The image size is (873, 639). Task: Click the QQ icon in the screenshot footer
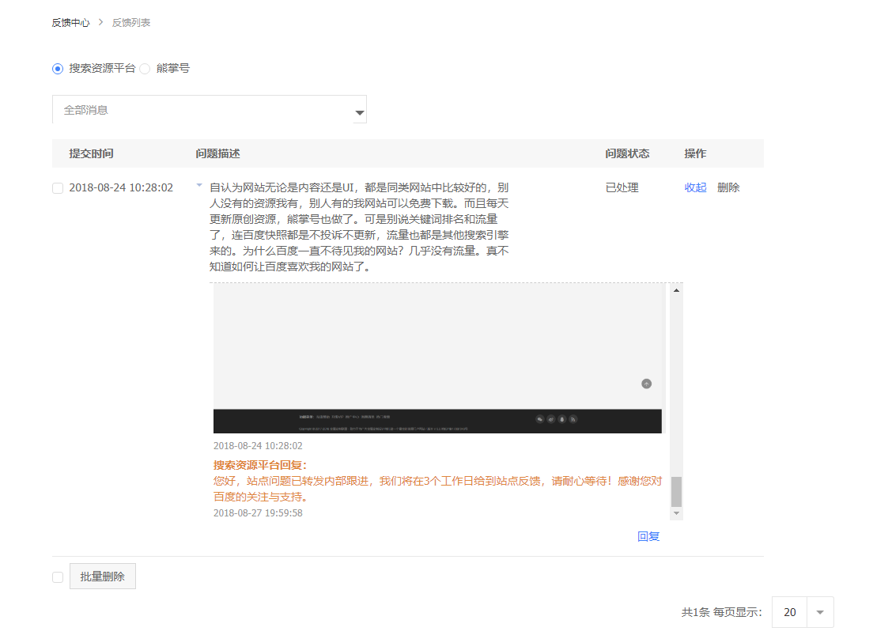[562, 419]
